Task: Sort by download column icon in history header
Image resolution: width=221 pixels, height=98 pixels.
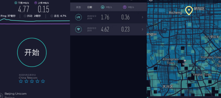Action: coord(103,7)
